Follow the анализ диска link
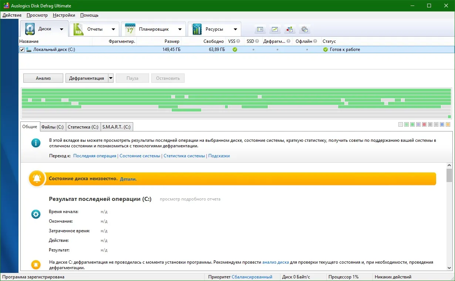Viewport: 455px width, 281px height. 276,262
